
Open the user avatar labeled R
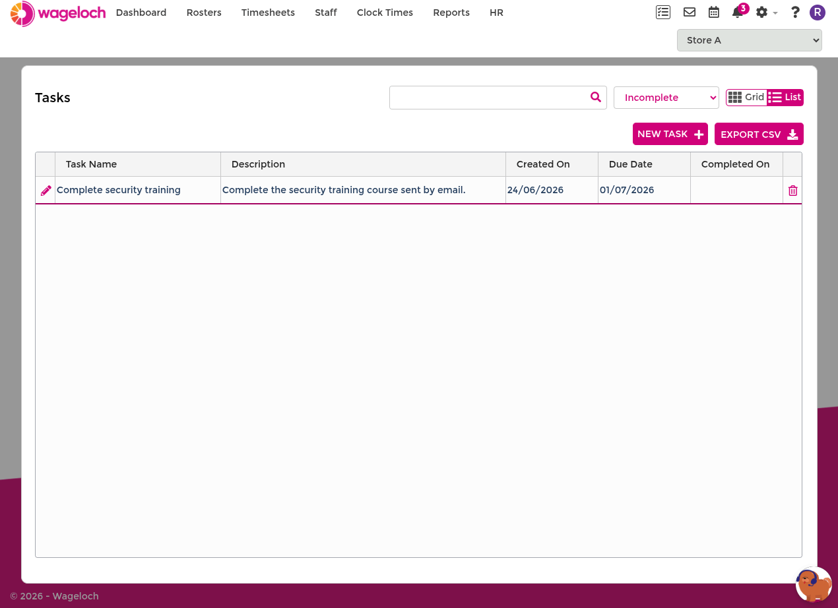[x=818, y=13]
